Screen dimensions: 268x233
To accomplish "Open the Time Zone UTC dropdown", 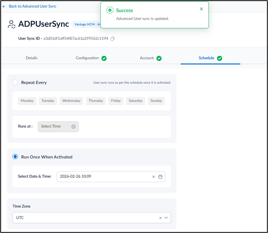I will [x=92, y=218].
